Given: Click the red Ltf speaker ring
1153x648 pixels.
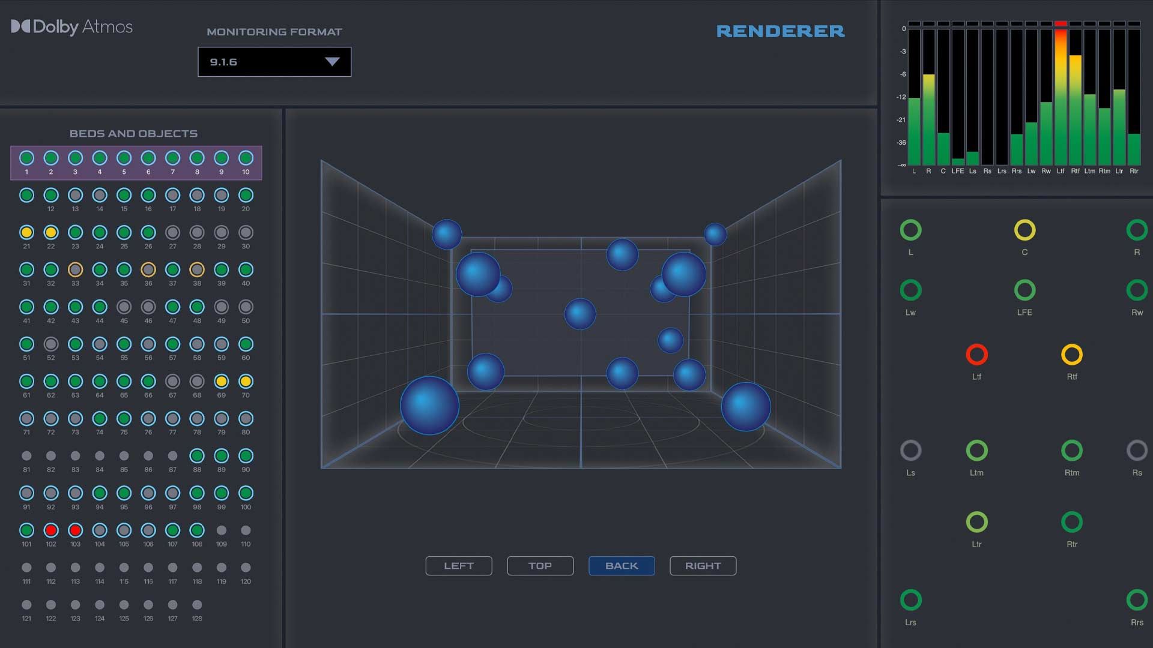Looking at the screenshot, I should (976, 355).
